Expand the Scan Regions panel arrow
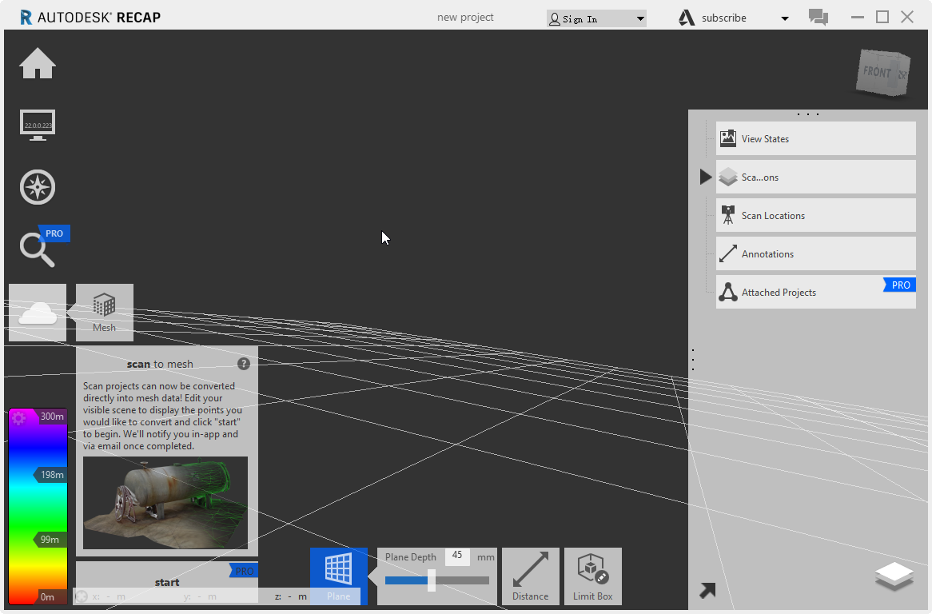Viewport: 932px width, 614px height. 705,177
